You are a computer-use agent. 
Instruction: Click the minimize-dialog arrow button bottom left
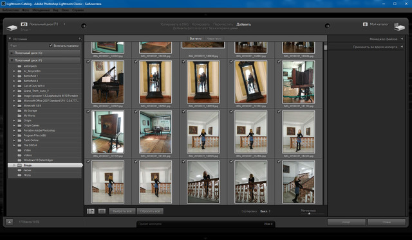click(9, 222)
